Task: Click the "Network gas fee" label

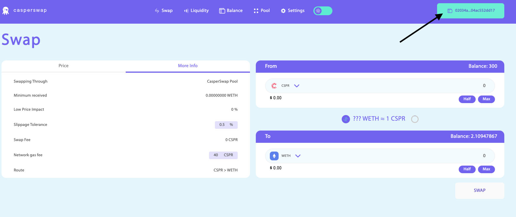Action: [28, 155]
